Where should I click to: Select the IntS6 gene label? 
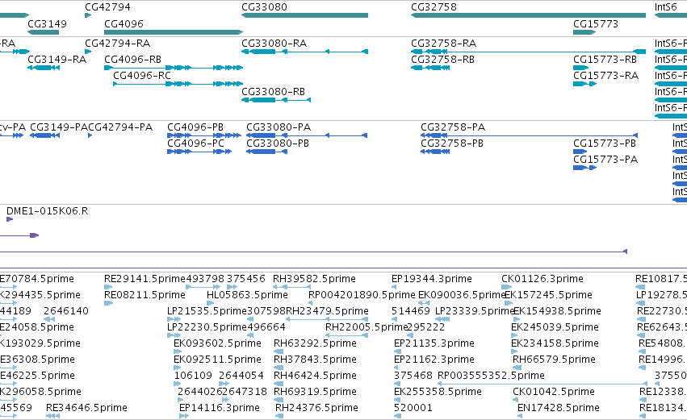pyautogui.click(x=665, y=7)
